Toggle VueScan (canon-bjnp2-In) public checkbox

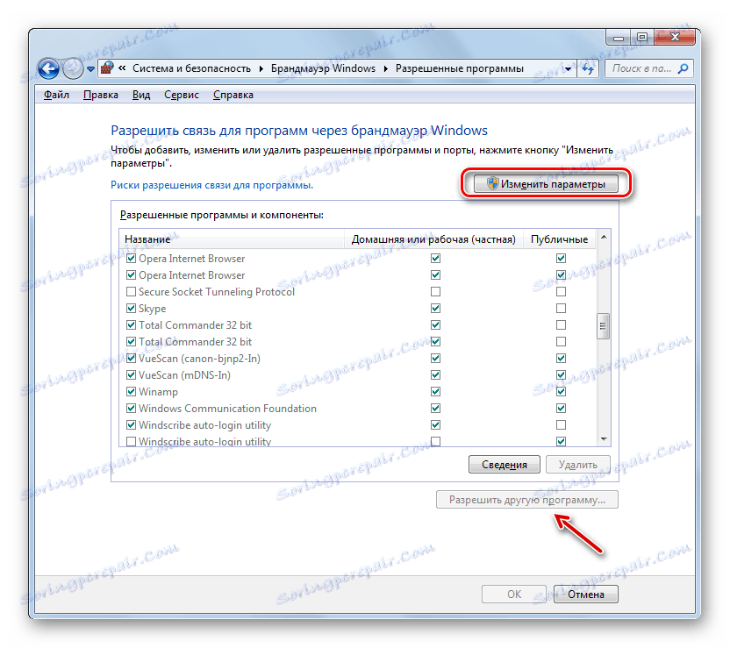coord(561,358)
